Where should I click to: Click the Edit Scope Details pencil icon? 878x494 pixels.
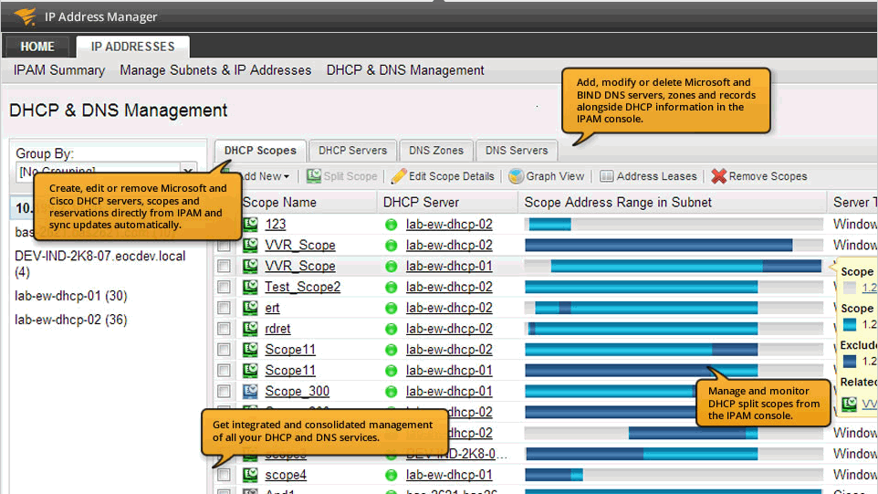(399, 176)
